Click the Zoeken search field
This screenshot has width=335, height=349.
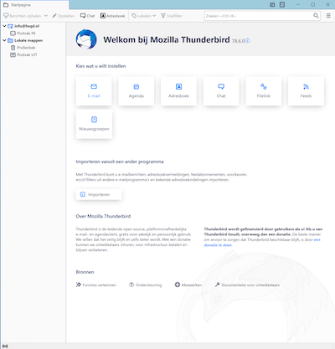point(259,16)
